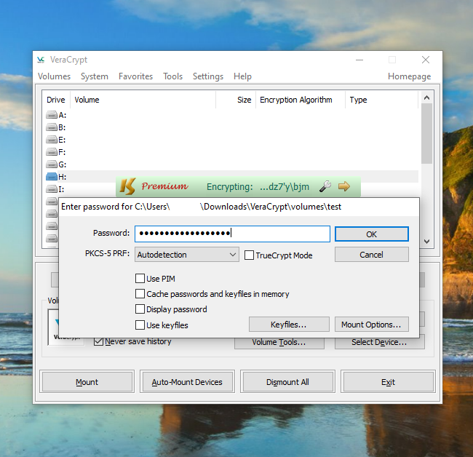The image size is (473, 457).
Task: Click the Mount button
Action: coord(87,382)
